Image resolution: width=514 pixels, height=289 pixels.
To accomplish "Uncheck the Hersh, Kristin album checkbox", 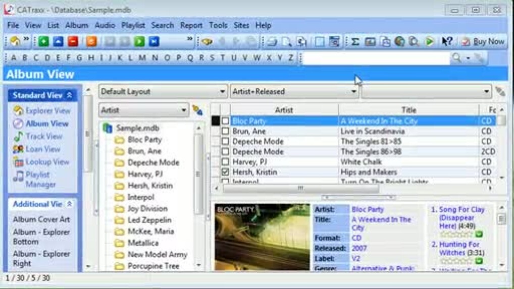I will [225, 172].
